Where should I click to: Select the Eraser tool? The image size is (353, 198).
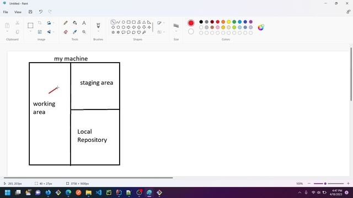[66, 32]
